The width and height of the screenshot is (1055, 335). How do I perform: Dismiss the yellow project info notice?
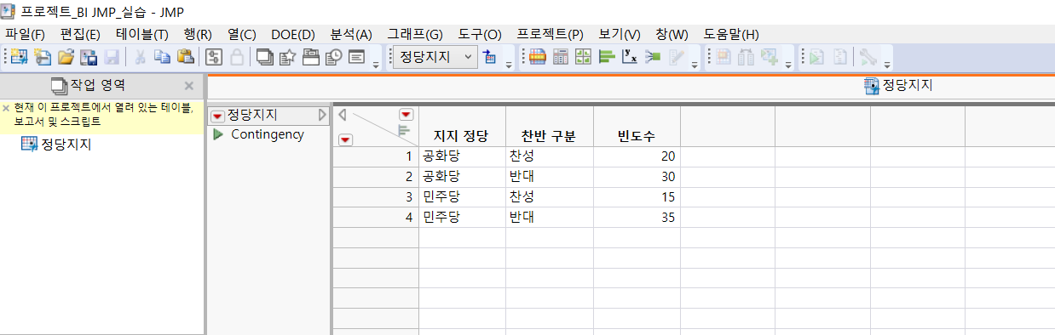pos(5,109)
